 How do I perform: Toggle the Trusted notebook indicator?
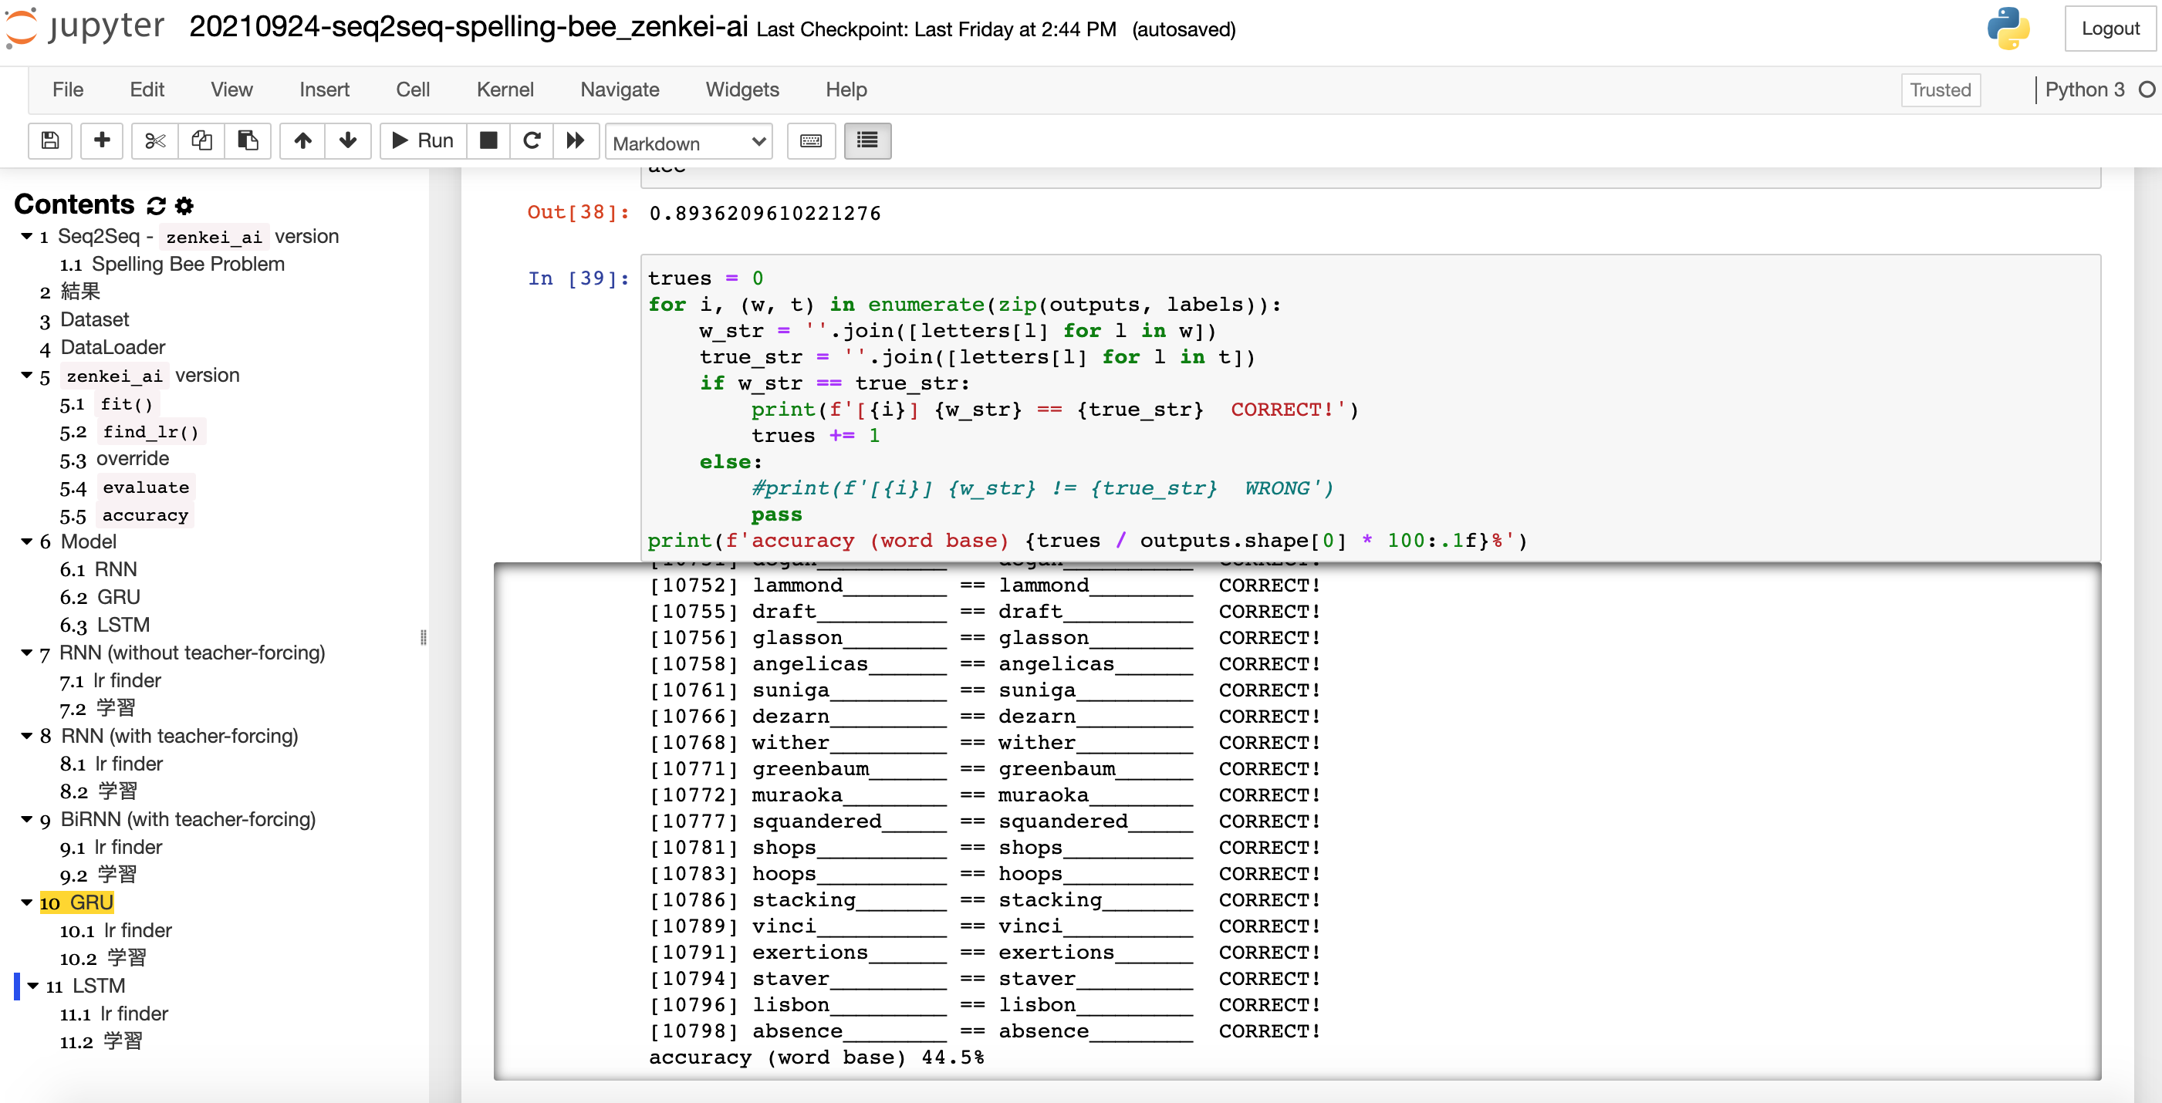(1940, 89)
